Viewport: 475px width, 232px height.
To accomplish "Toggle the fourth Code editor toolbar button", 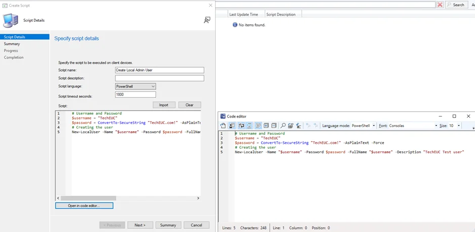I will (x=249, y=126).
